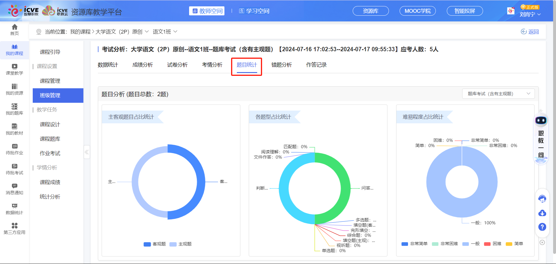This screenshot has height=264, width=556.
Task: Switch to the 错题分析 tab
Action: coord(281,65)
